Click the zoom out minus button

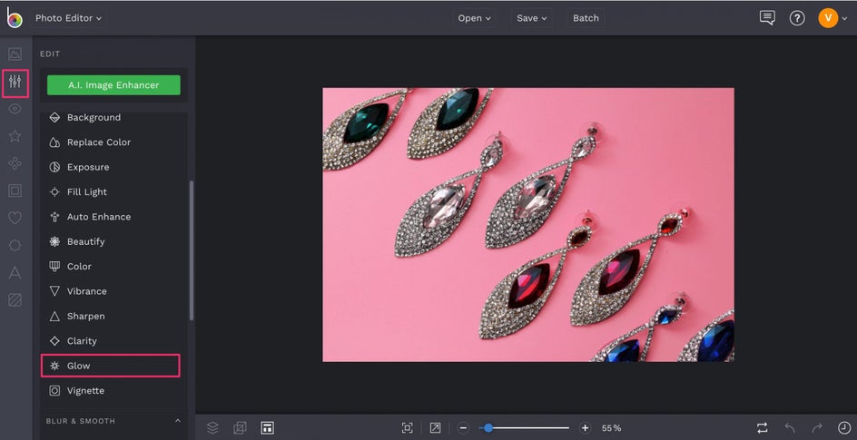click(463, 428)
